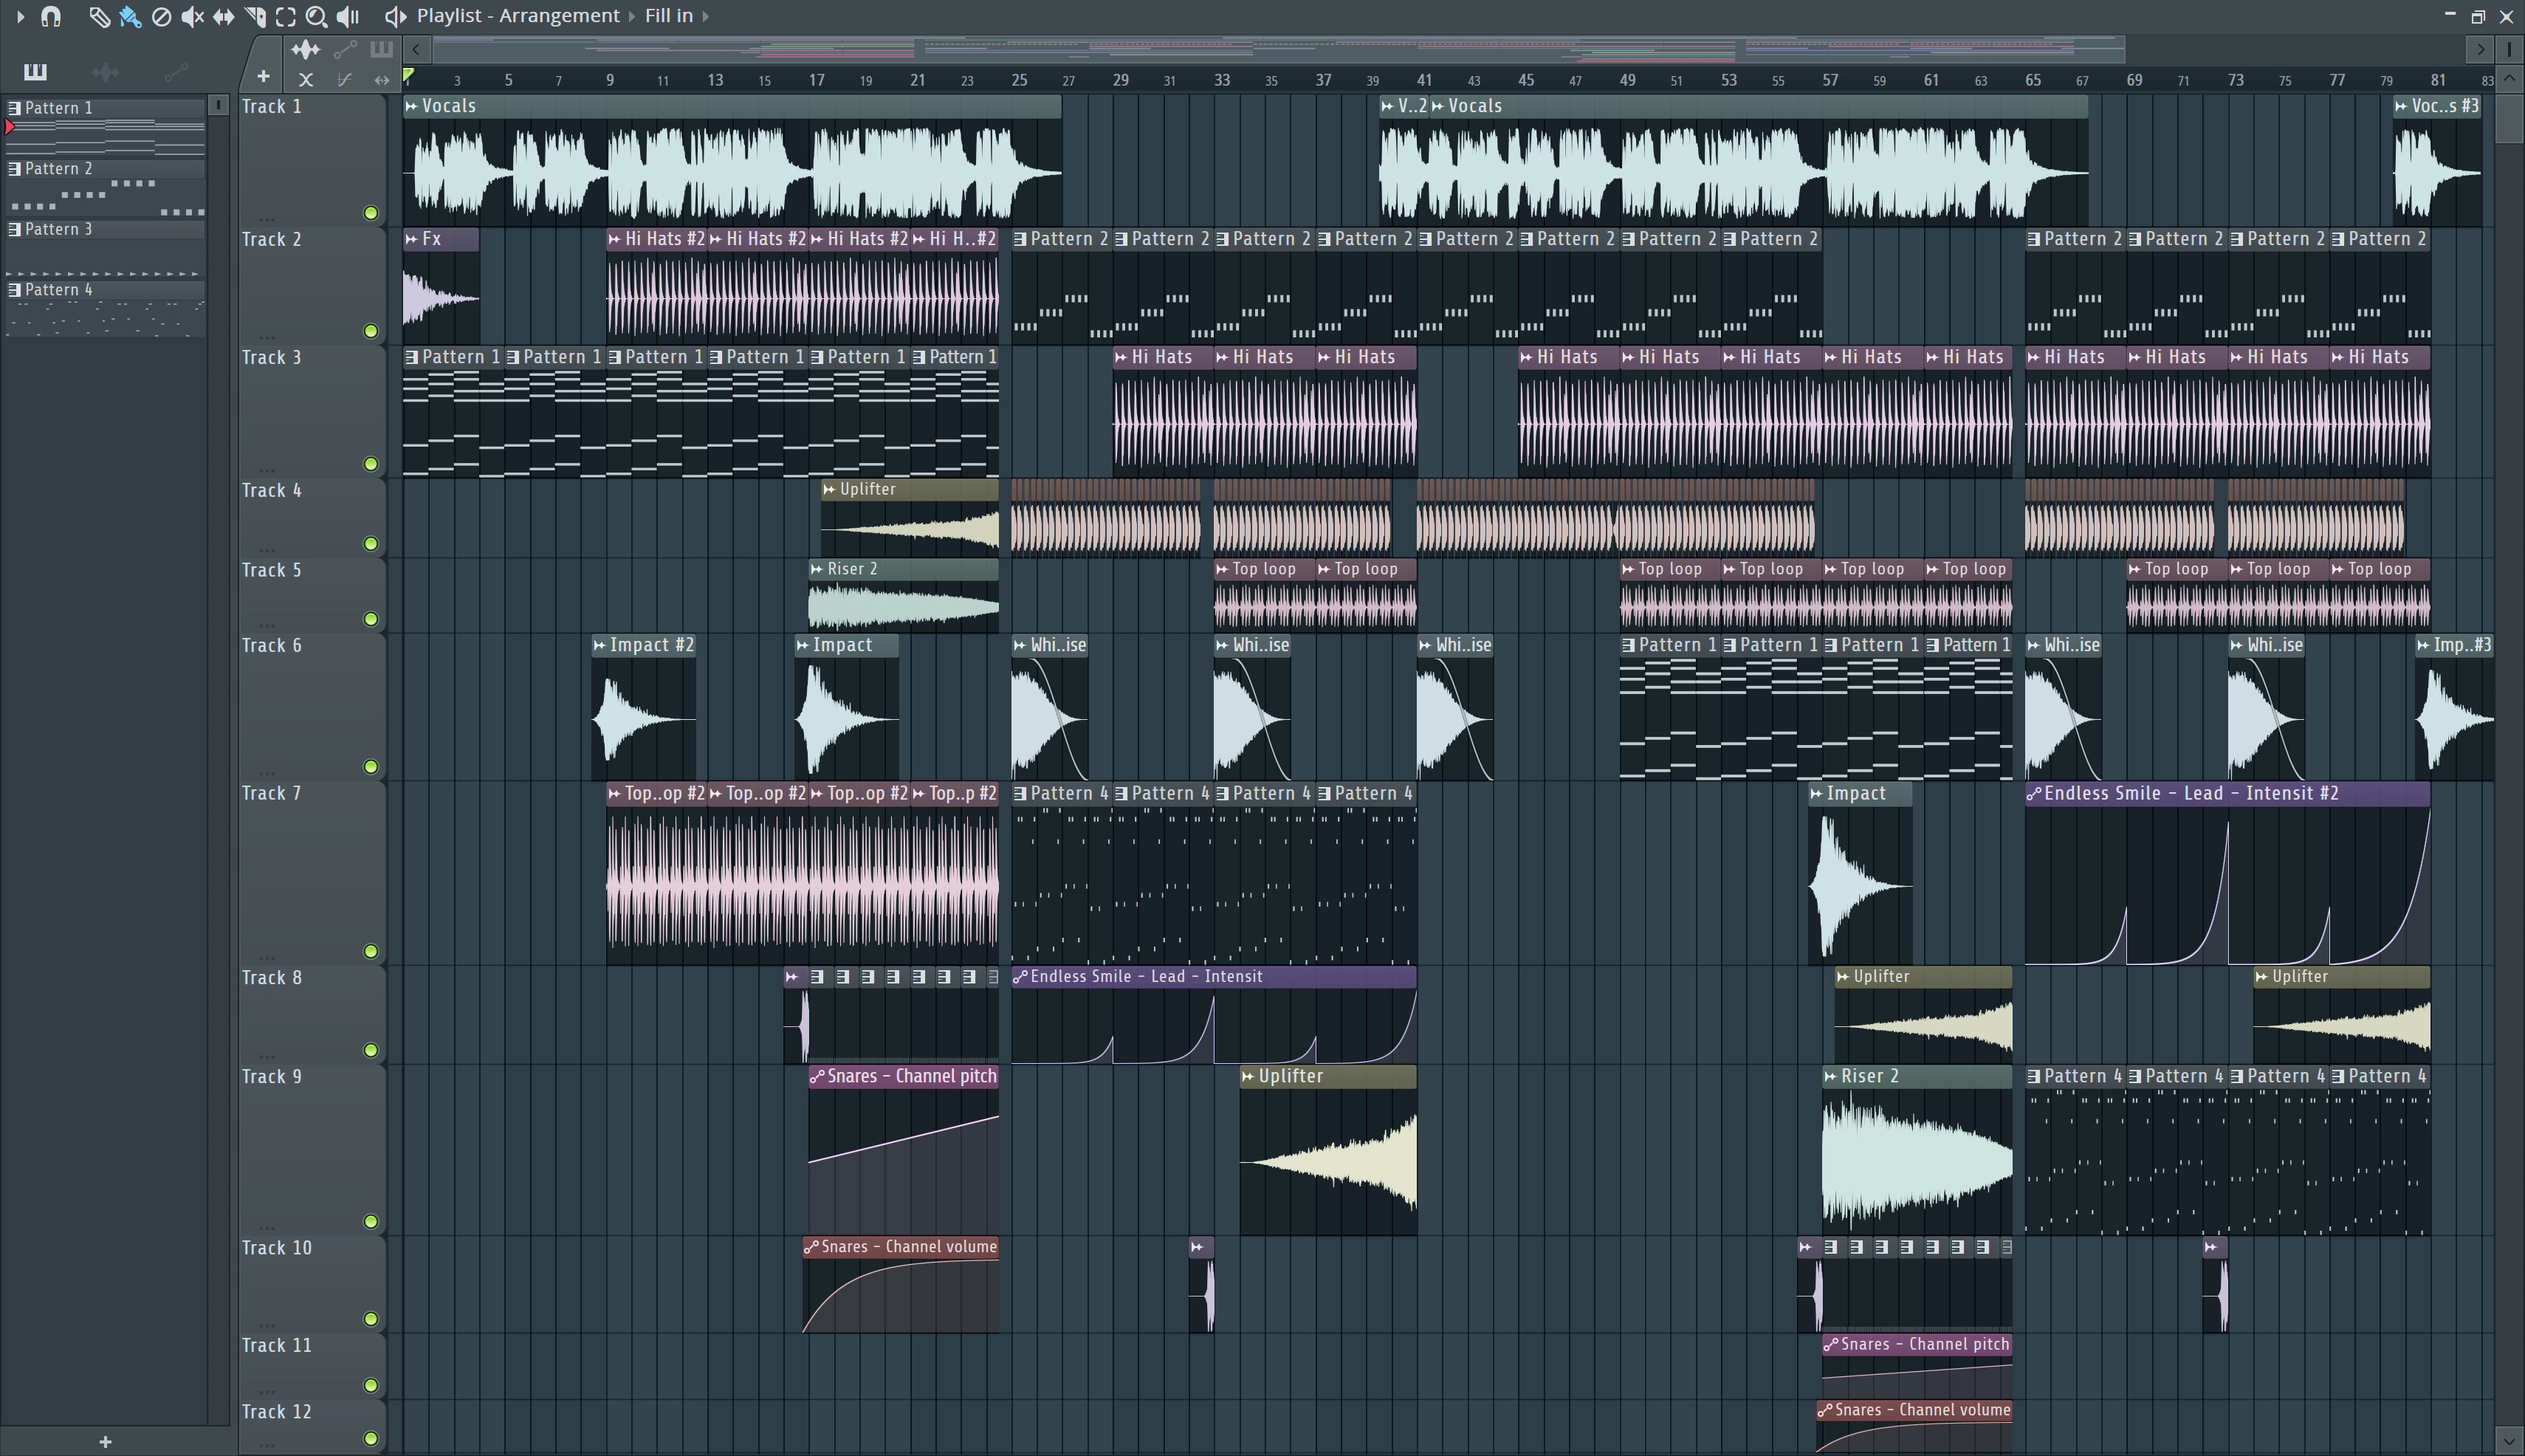Screen dimensions: 2525x1456
Task: Show audio clips with the waveform picker filter
Action: (x=105, y=71)
